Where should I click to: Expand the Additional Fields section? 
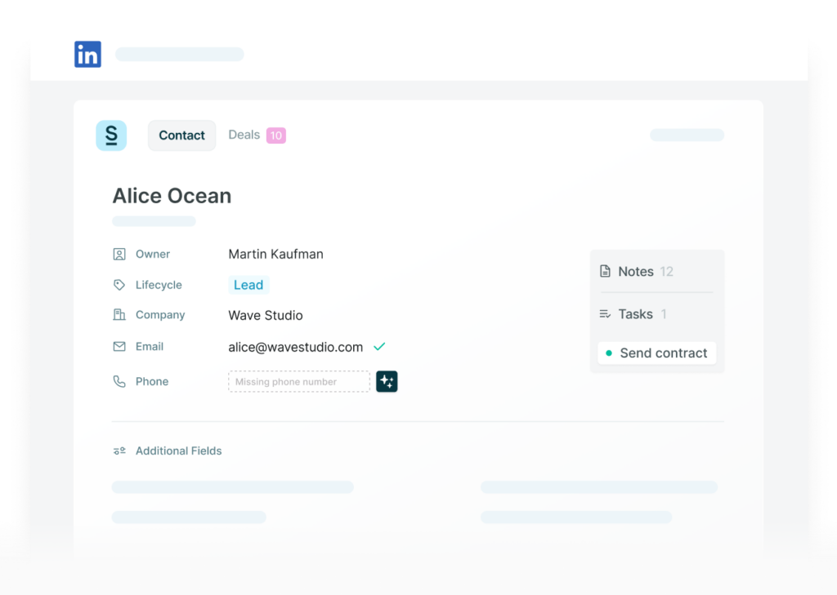(178, 451)
